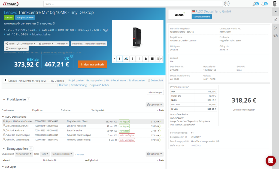
Task: Open the Verfügbarkeit grouping dropdown
Action: click(24, 154)
